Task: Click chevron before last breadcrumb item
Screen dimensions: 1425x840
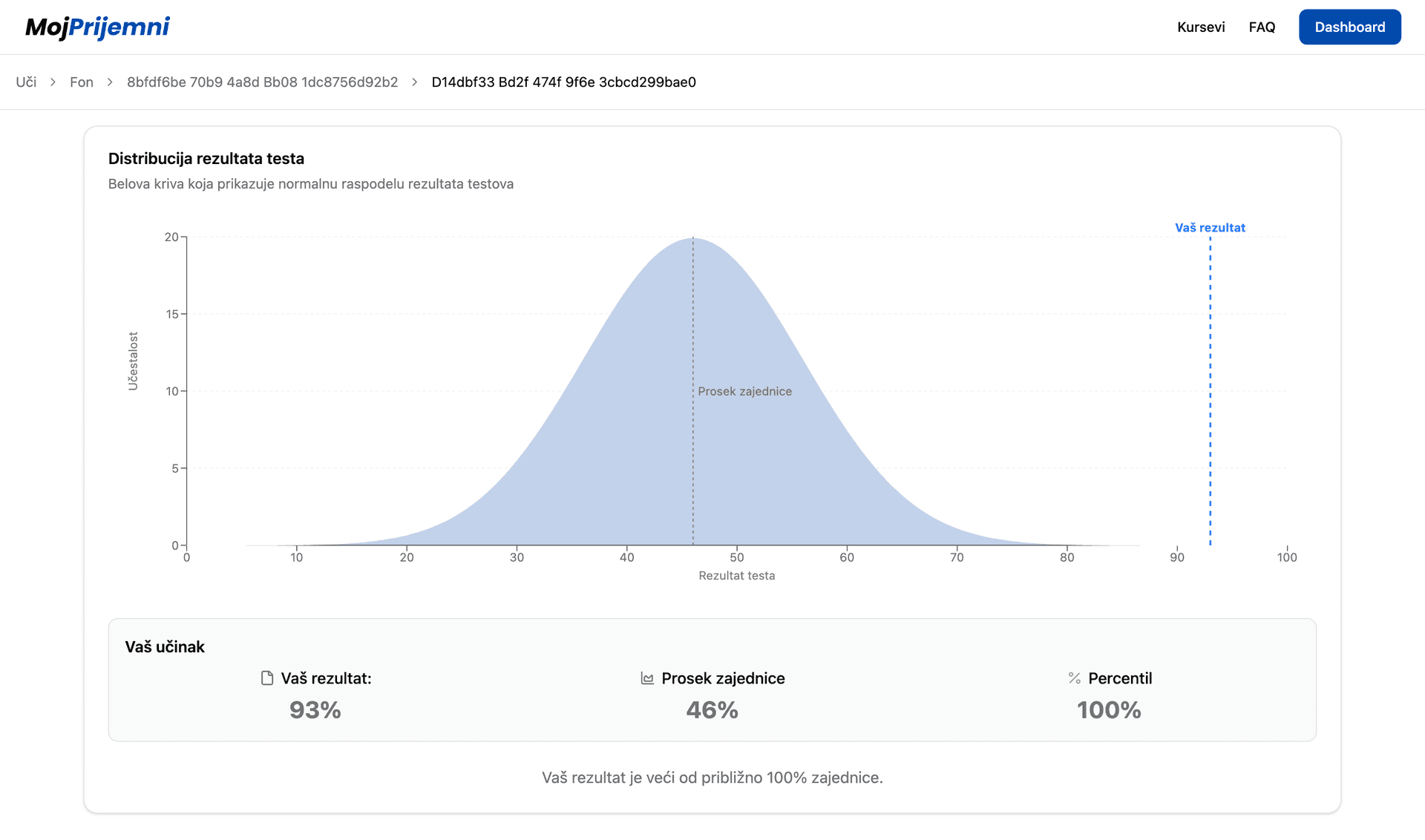Action: coord(415,82)
